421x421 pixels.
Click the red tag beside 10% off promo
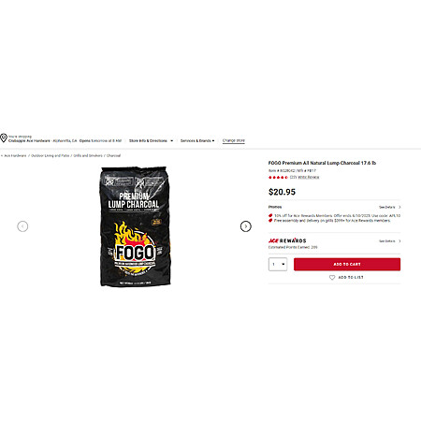click(270, 215)
